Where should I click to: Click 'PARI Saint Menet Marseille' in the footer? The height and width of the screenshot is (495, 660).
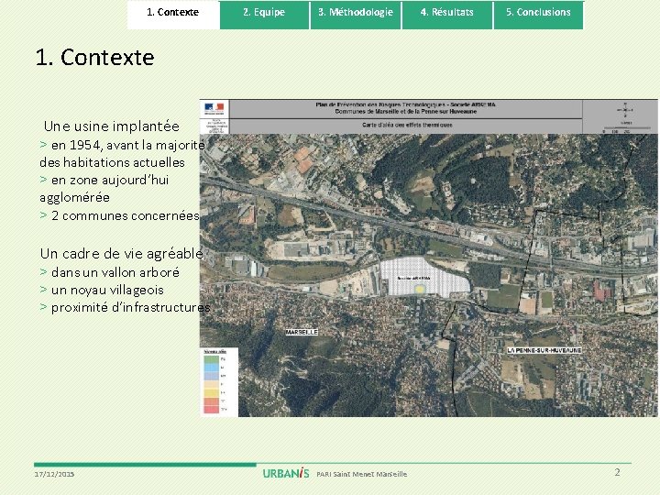tap(361, 474)
